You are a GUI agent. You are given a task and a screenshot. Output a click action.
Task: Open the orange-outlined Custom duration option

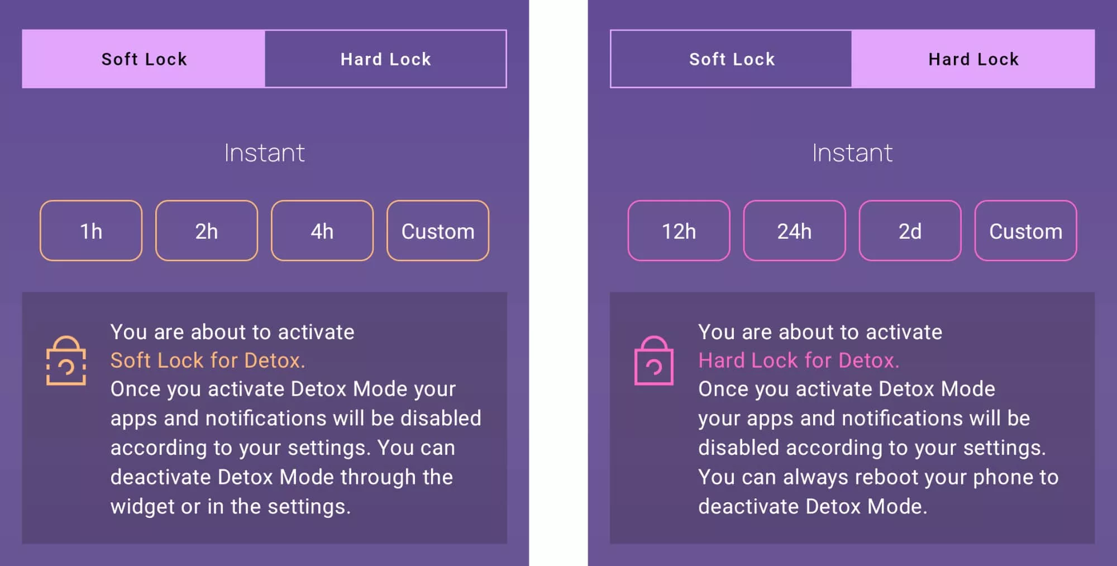click(438, 231)
